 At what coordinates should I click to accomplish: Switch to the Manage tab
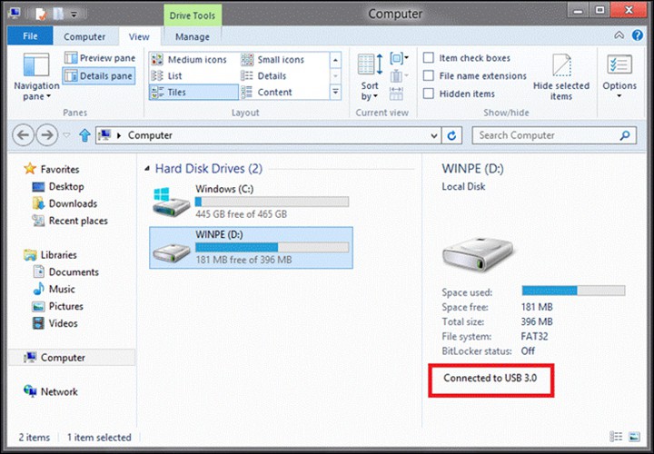point(192,36)
